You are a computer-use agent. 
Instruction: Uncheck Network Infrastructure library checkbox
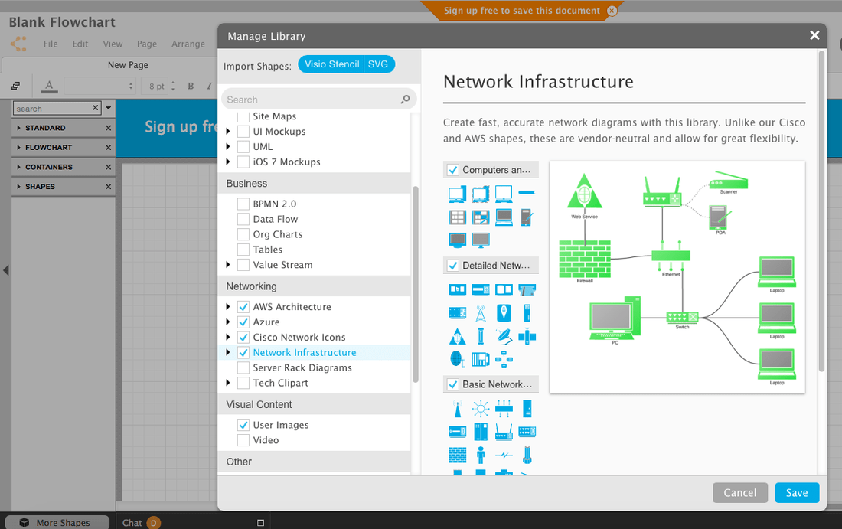[243, 352]
